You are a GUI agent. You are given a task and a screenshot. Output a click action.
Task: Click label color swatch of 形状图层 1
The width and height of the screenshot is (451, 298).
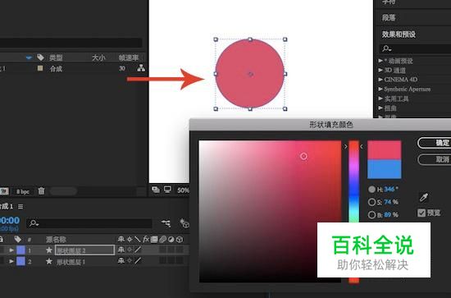(20, 261)
